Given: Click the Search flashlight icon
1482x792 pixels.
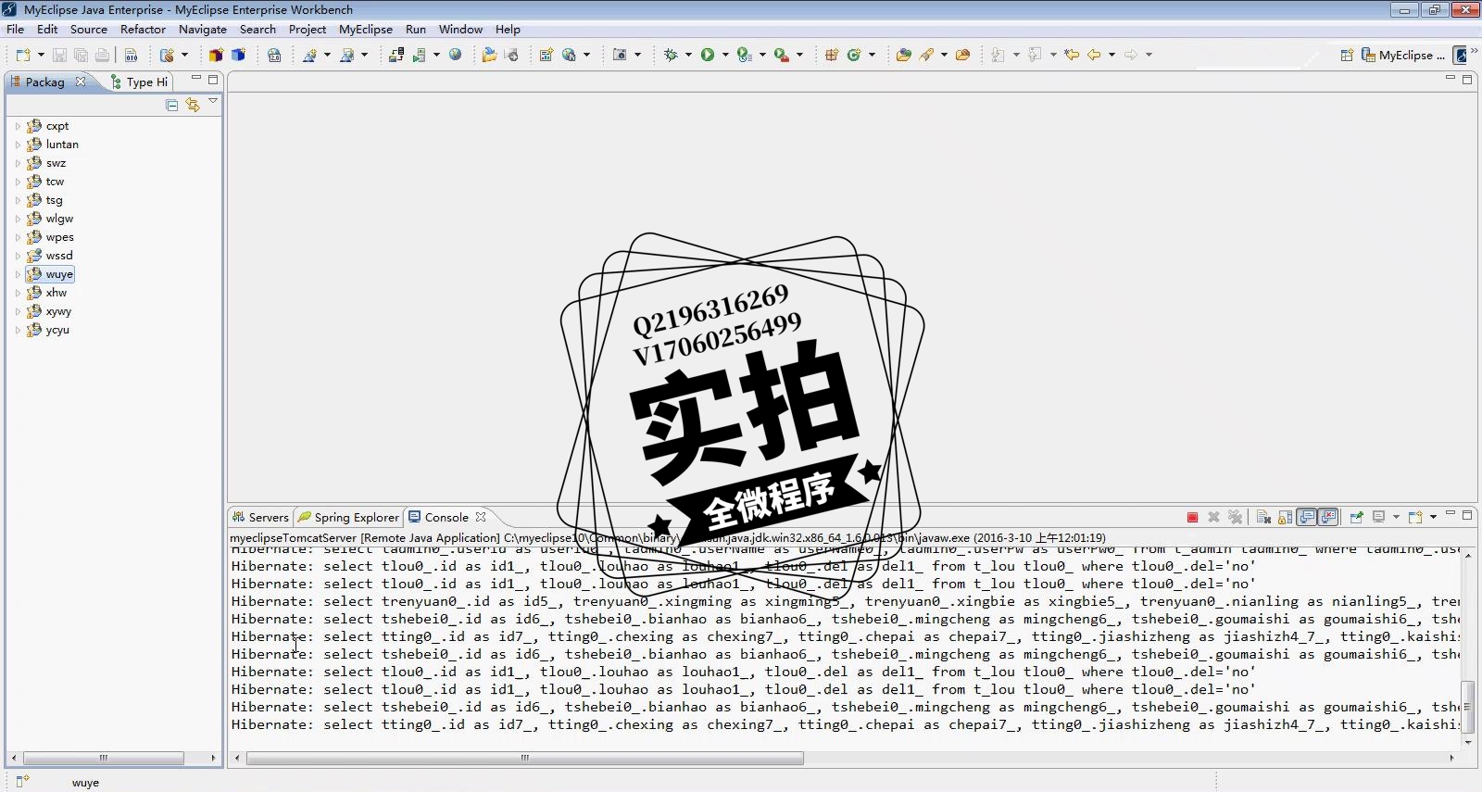Looking at the screenshot, I should click(x=926, y=55).
